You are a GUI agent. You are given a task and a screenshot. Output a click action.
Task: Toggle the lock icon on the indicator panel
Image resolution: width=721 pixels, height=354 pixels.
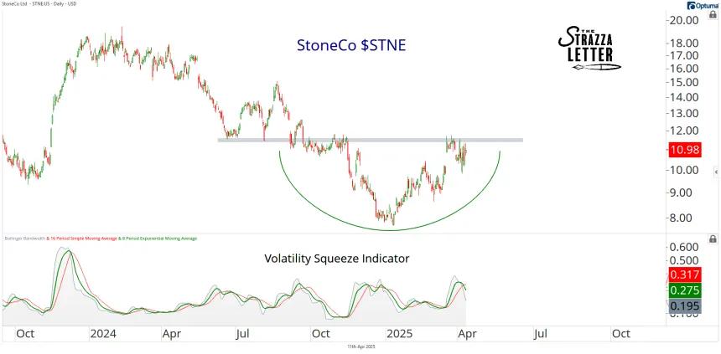tap(713, 239)
